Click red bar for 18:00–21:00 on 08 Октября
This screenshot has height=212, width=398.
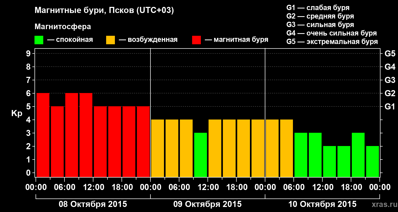click(129, 142)
